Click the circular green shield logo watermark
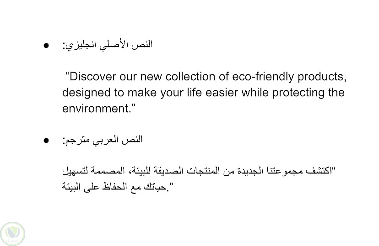 click(x=12, y=234)
